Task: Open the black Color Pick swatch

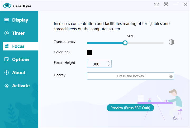Action: tap(89, 53)
